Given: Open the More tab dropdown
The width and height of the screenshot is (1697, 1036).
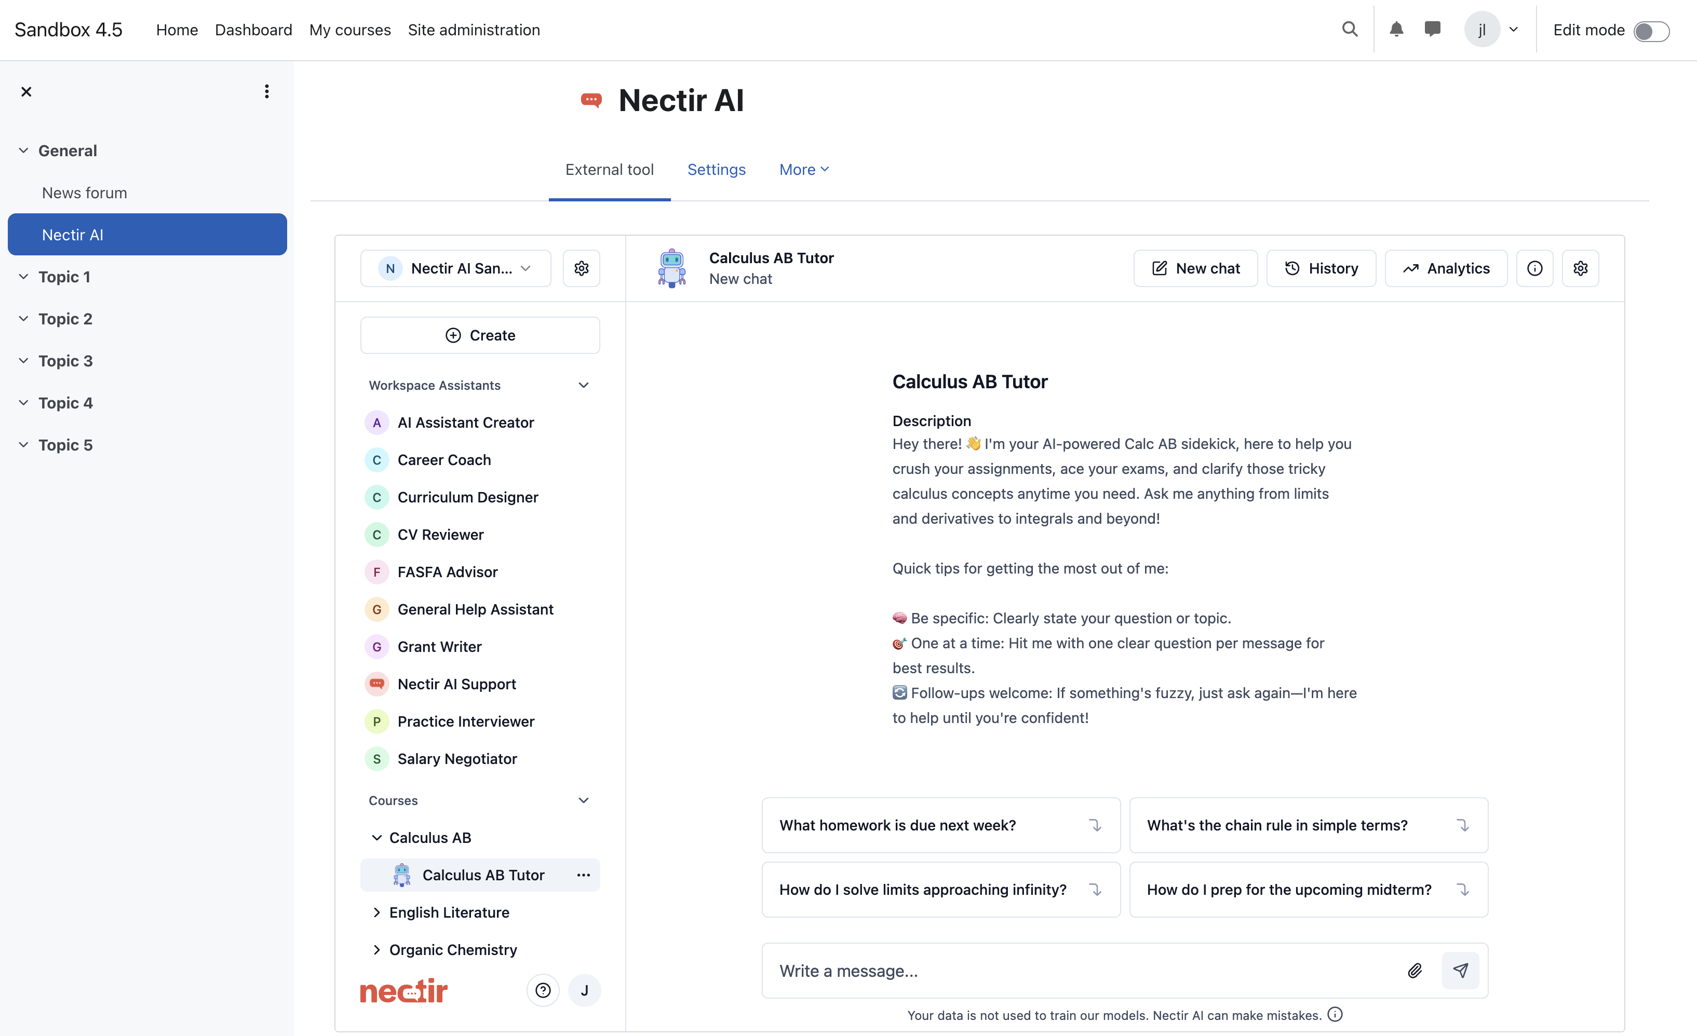Looking at the screenshot, I should [804, 169].
